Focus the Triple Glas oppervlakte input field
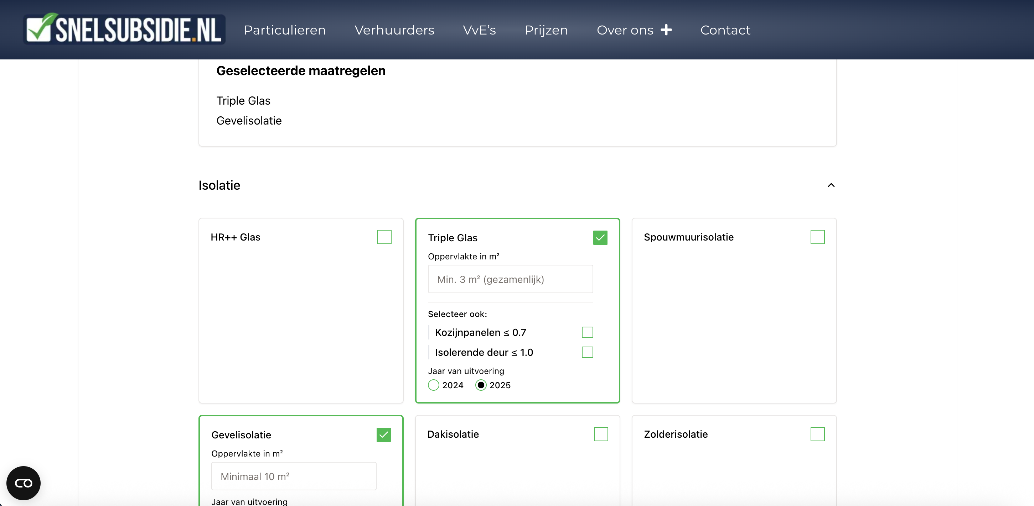This screenshot has height=506, width=1034. 510,279
